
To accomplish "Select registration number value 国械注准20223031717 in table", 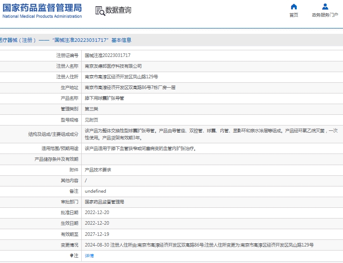I will pyautogui.click(x=108, y=56).
